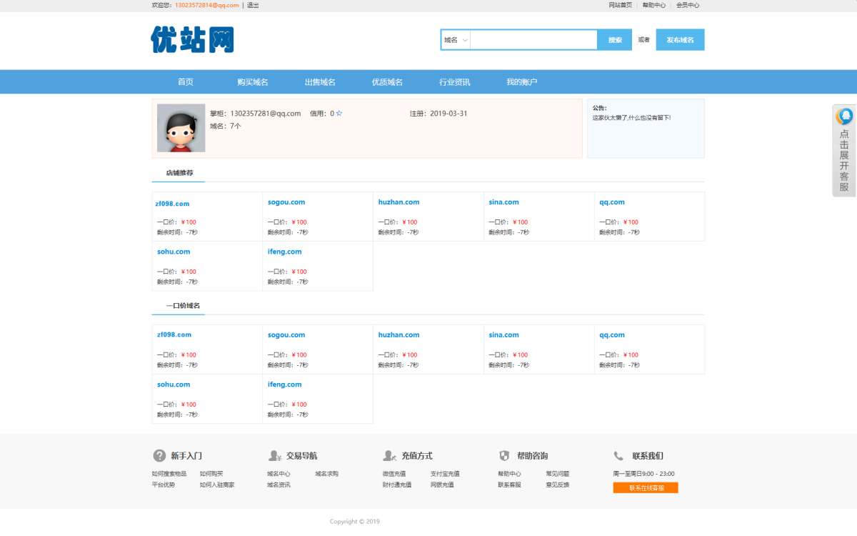Select the 一口价域名 section tab
Screen dimensions: 857x536
183,306
